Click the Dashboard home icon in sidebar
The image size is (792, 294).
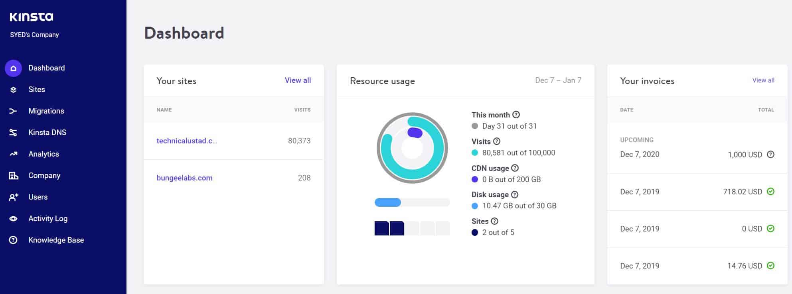pyautogui.click(x=13, y=68)
